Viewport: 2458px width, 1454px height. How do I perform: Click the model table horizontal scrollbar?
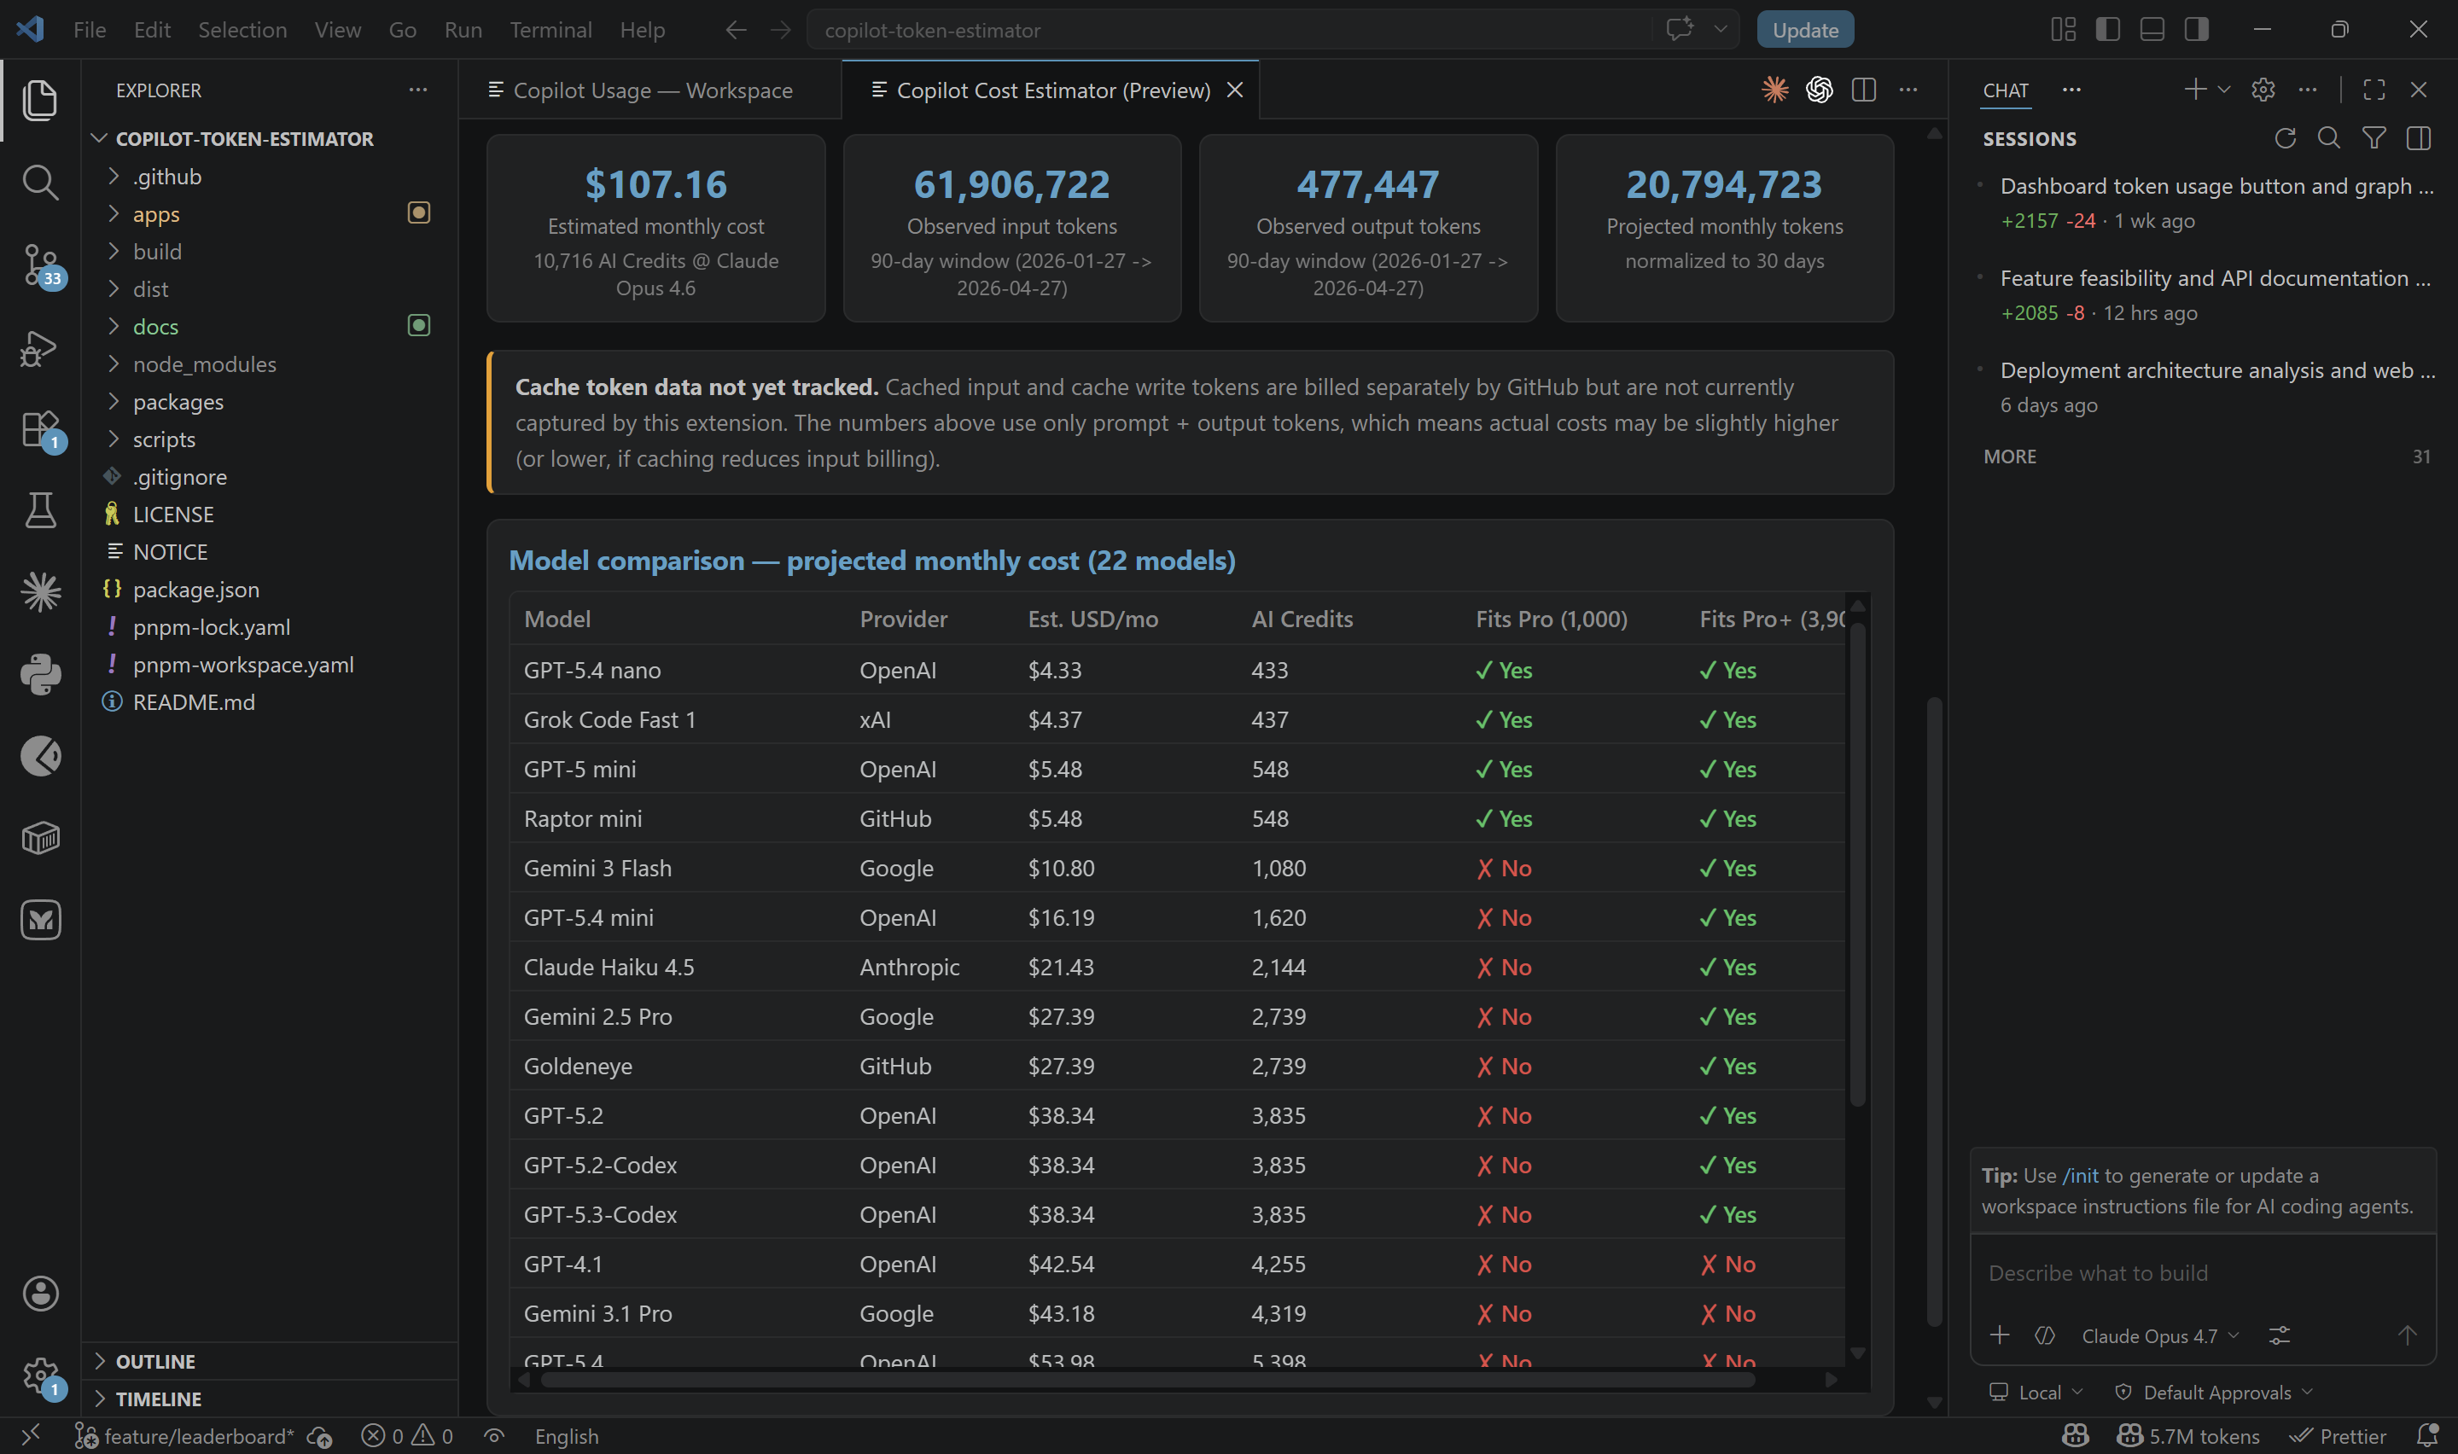(x=1146, y=1380)
